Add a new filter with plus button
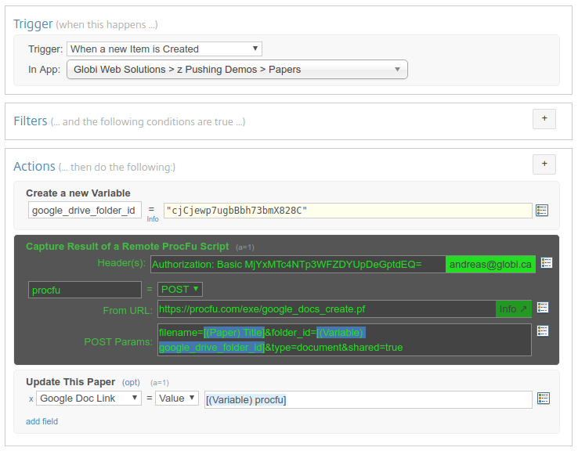578x451 pixels. [544, 119]
